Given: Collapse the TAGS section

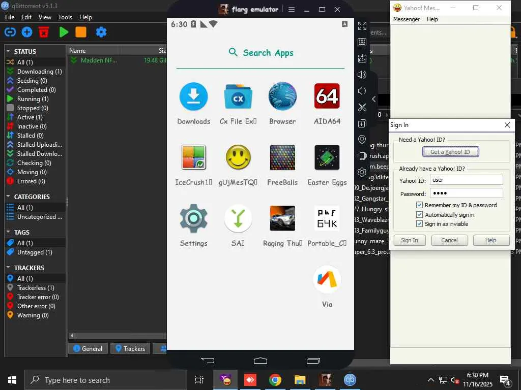Looking at the screenshot, I should click(8, 232).
